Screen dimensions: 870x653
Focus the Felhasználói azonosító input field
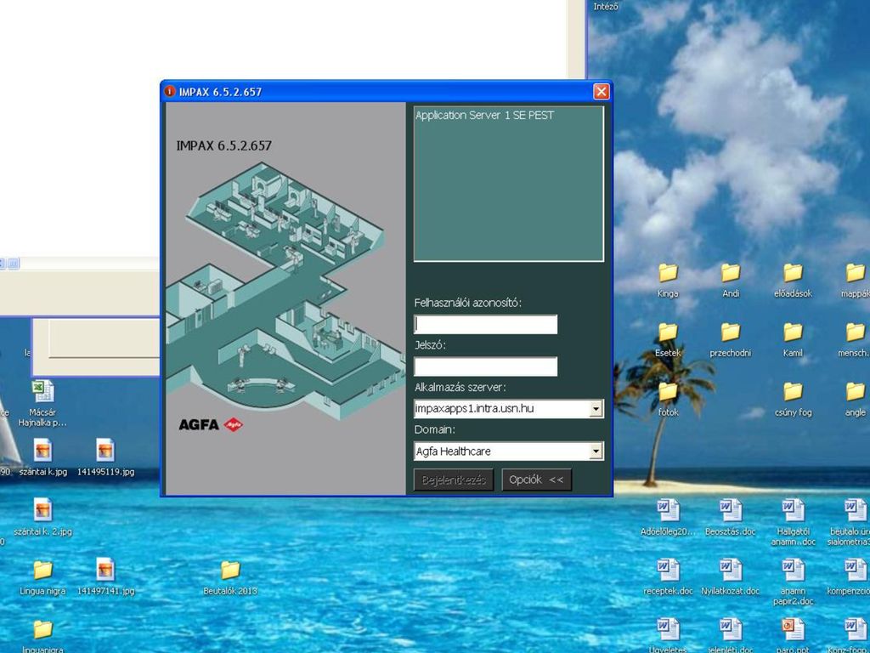[485, 325]
